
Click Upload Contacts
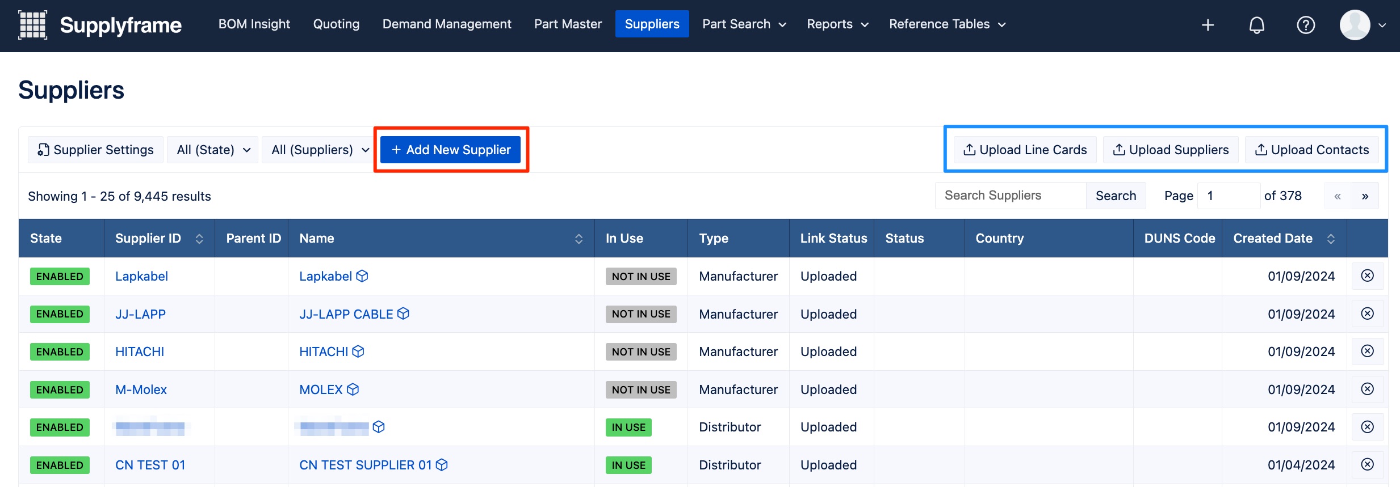(x=1311, y=150)
